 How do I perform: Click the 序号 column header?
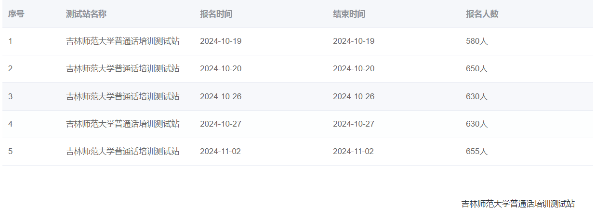point(16,14)
